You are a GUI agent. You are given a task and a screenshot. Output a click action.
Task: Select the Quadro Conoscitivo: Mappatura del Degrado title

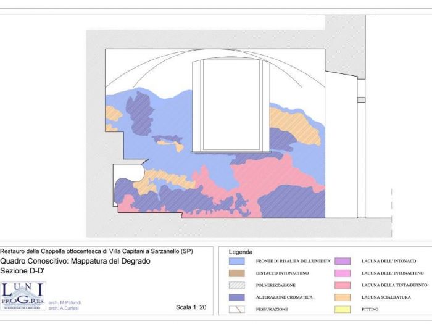coord(76,261)
